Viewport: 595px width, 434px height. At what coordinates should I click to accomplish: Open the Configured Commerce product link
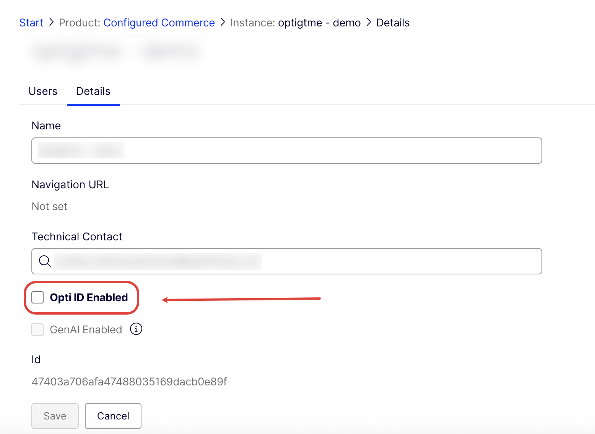(x=159, y=23)
